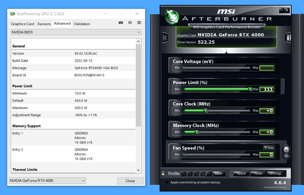
Task: Click the Afterburner K Kombustor icon
Action: pos(165,37)
